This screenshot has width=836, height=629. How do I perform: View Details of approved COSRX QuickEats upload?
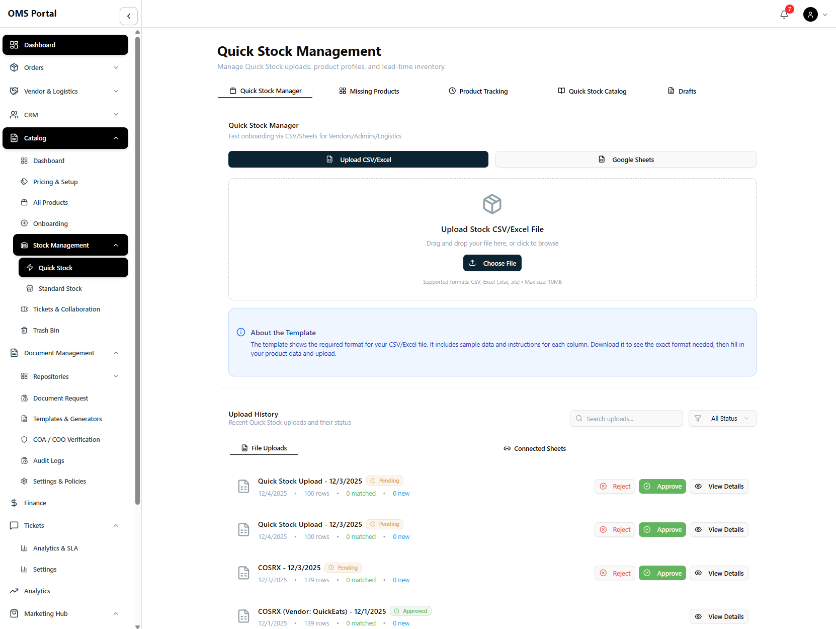point(719,616)
